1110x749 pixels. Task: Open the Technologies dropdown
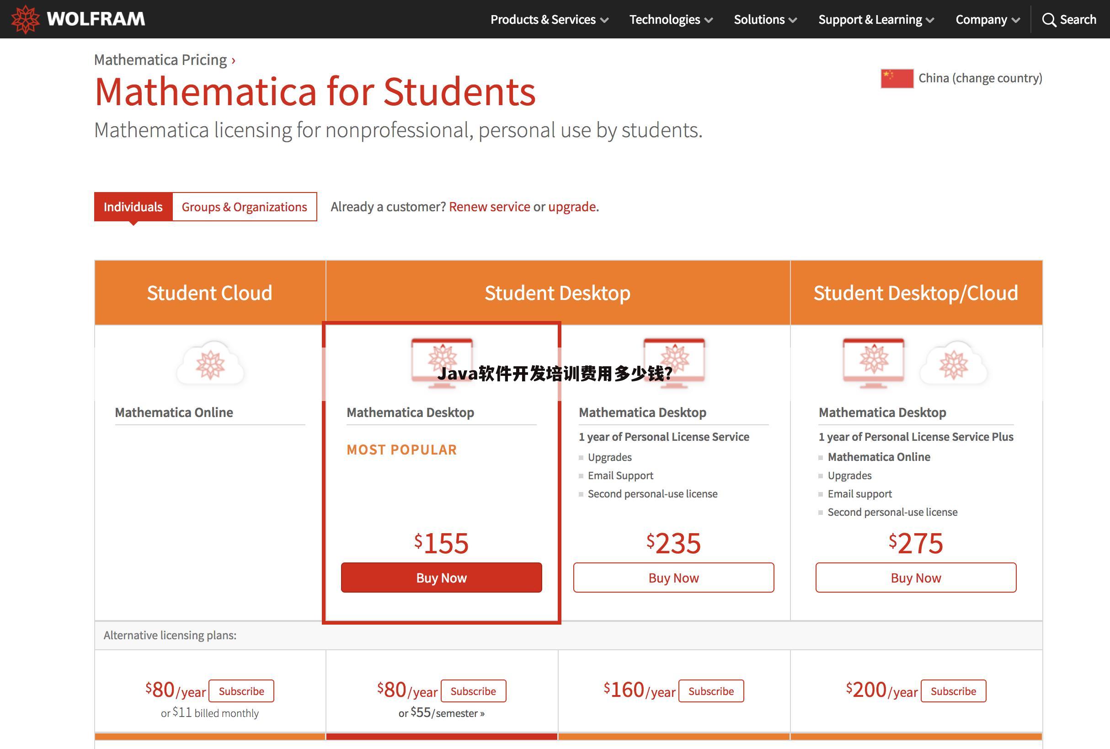tap(665, 20)
